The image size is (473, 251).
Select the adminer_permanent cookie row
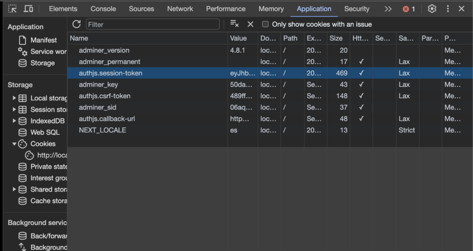[270, 62]
